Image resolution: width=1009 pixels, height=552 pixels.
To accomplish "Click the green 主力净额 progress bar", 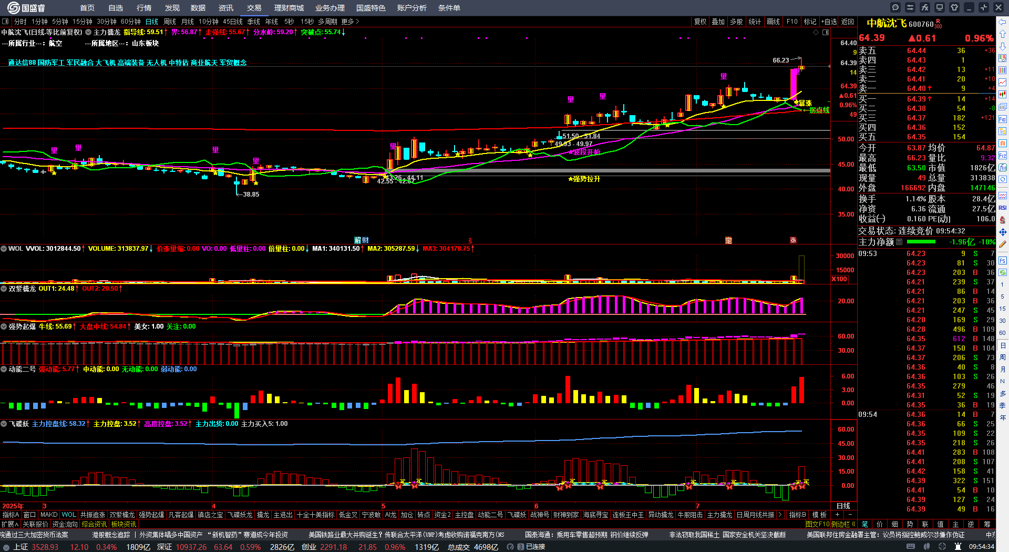I will pyautogui.click(x=921, y=242).
